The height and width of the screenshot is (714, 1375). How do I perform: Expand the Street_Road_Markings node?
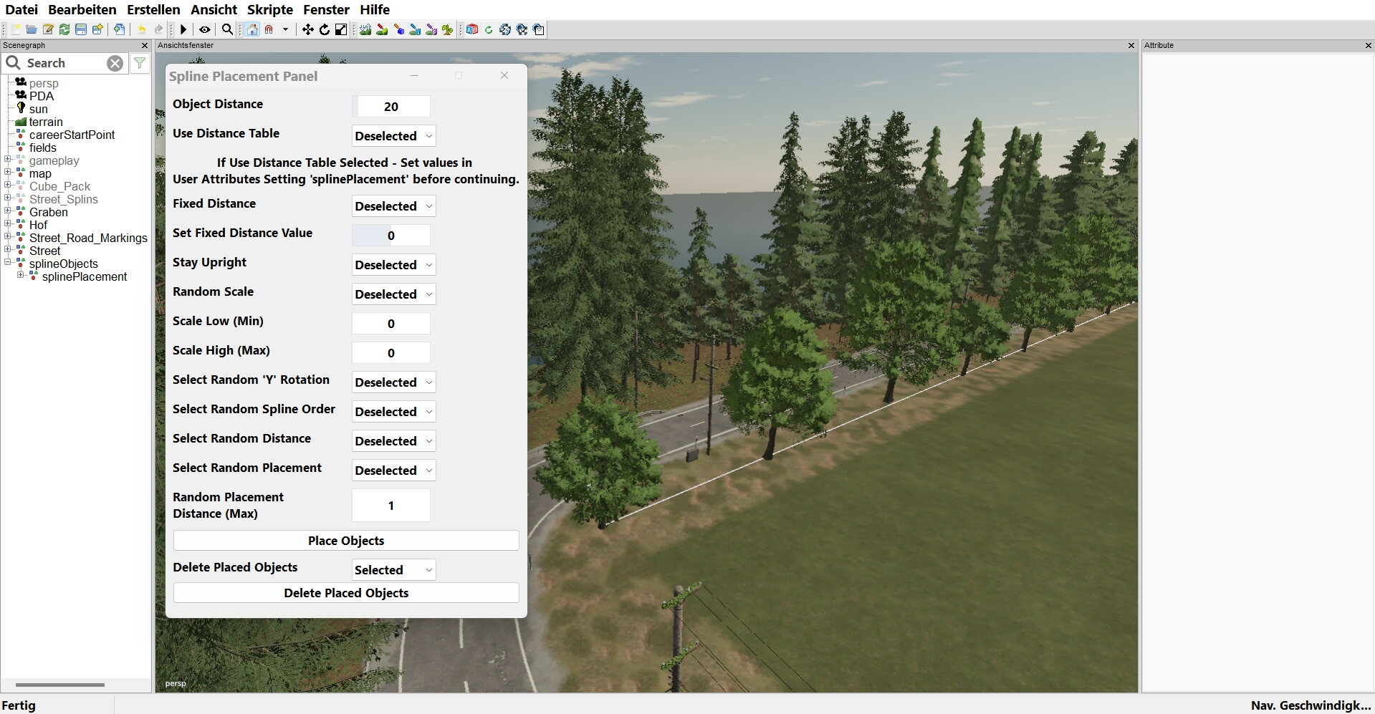click(8, 237)
